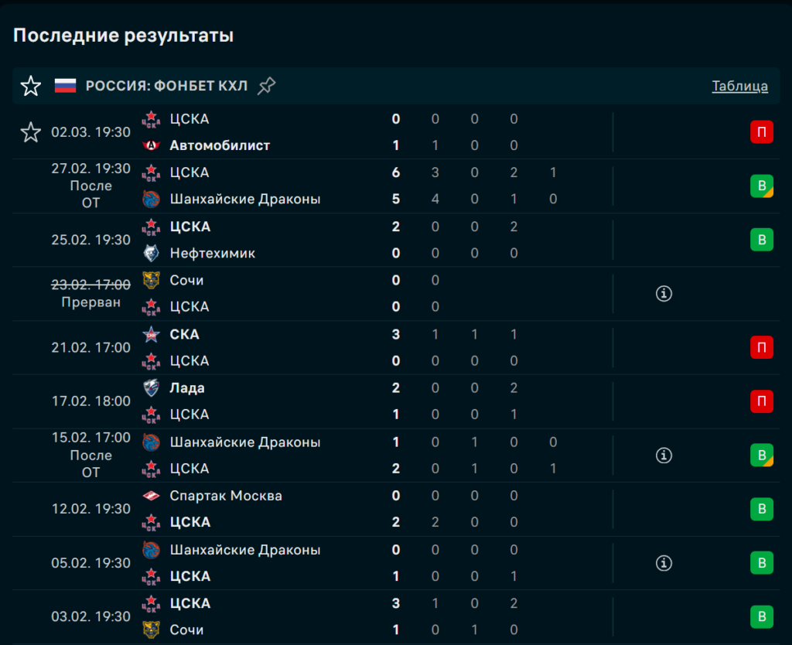The height and width of the screenshot is (645, 792).
Task: Click the СКА team logo
Action: click(x=151, y=334)
